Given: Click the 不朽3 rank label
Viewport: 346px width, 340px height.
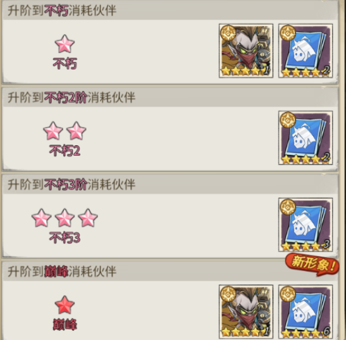Looking at the screenshot, I should pyautogui.click(x=65, y=238).
